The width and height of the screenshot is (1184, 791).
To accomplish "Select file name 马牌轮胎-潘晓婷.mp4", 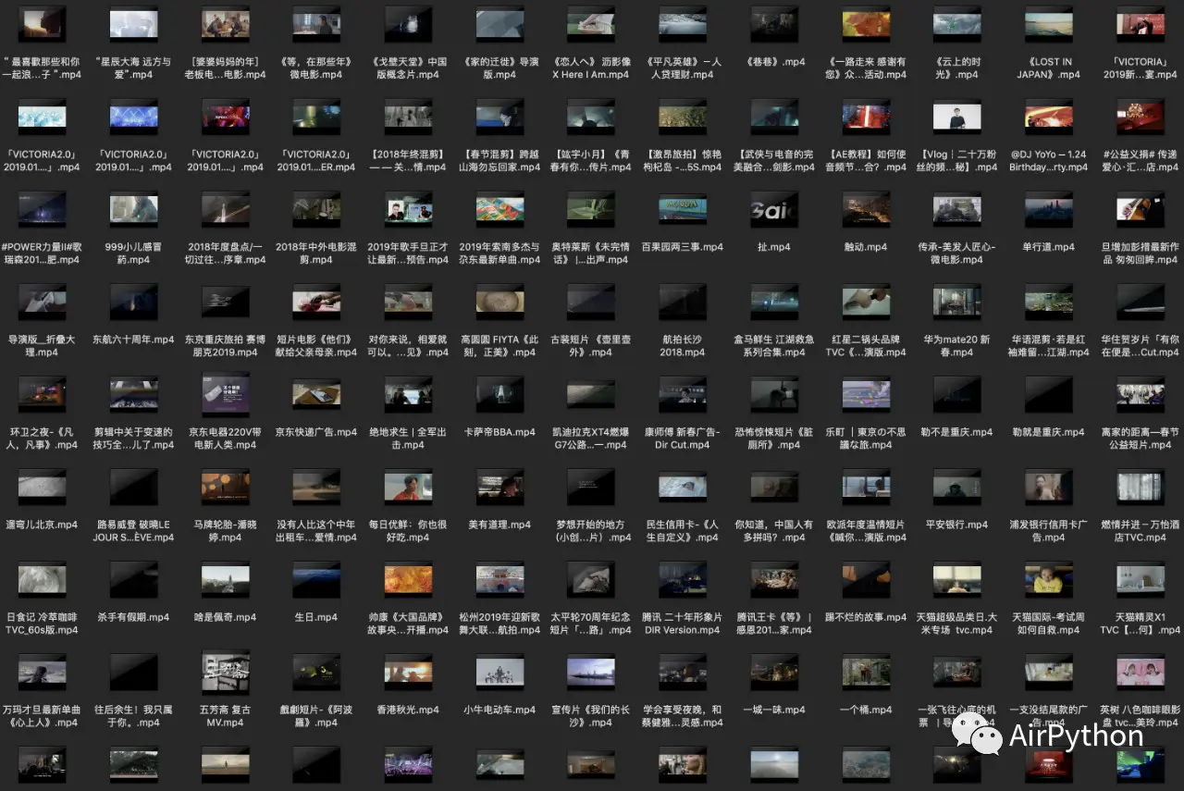I will (x=225, y=531).
